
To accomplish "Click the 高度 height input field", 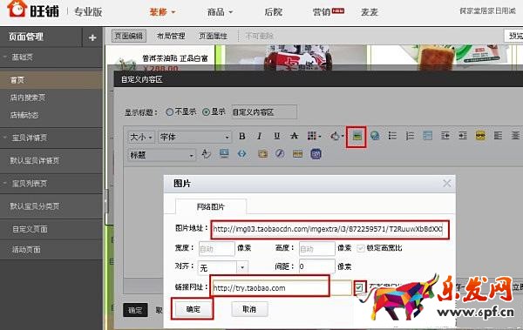I will coord(317,249).
